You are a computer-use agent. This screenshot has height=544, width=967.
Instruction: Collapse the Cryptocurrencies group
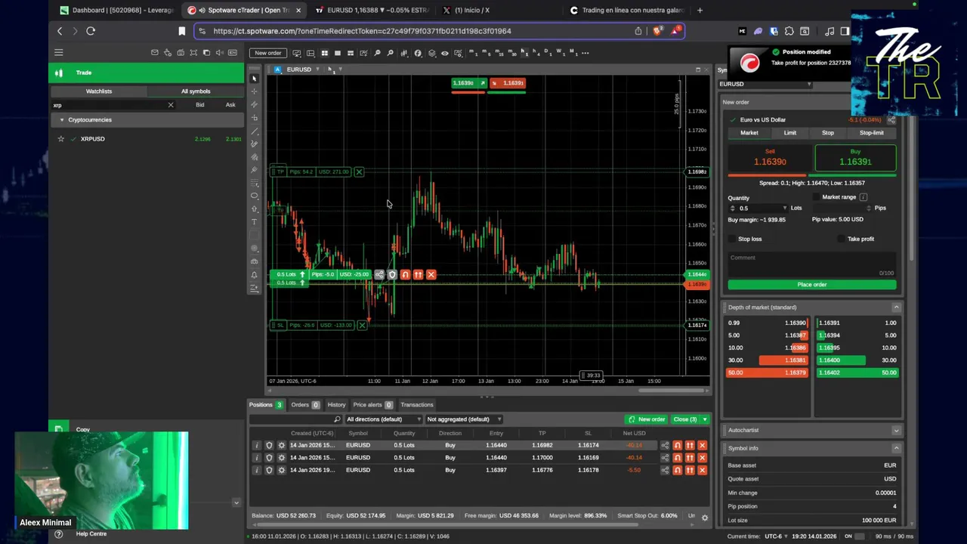tap(62, 119)
